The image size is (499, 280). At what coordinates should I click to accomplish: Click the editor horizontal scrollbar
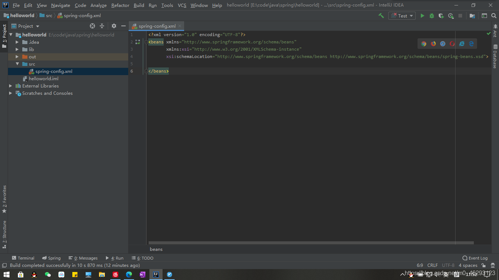pyautogui.click(x=311, y=243)
